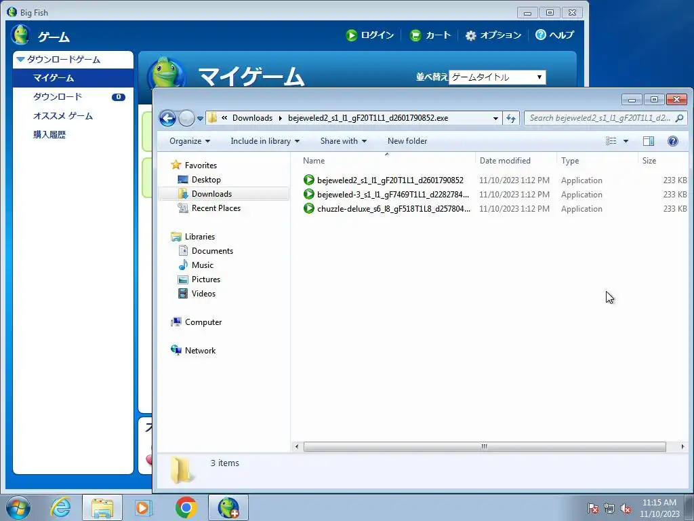Click the Action Center flag tray icon
This screenshot has height=521, width=694.
tap(592, 508)
